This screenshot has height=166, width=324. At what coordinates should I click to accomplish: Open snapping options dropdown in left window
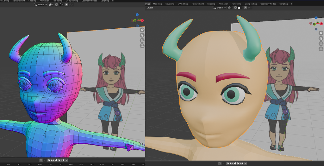[61, 4]
